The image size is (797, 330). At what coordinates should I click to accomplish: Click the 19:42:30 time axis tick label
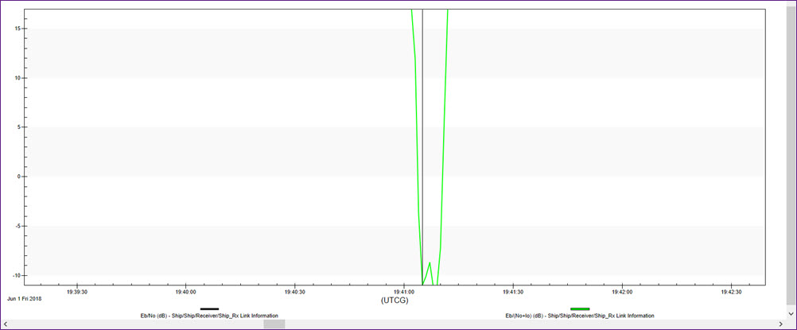coord(729,292)
